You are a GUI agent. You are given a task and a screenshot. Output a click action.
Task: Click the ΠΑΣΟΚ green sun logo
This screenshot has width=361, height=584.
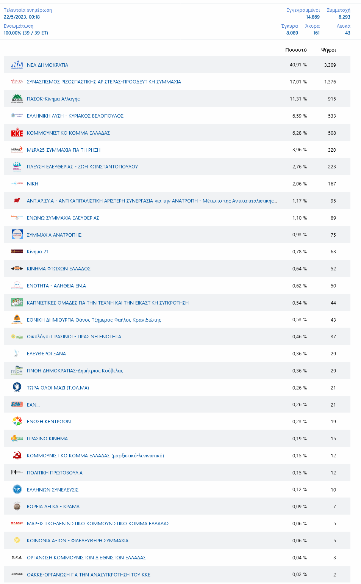(x=17, y=99)
